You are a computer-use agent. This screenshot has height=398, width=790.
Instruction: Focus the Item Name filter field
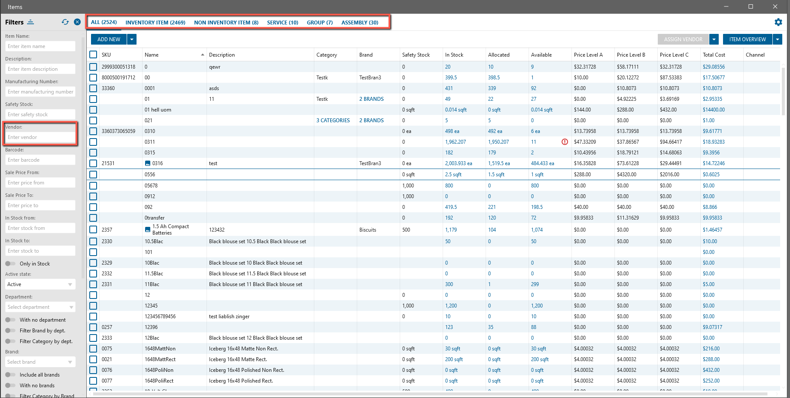tap(41, 46)
